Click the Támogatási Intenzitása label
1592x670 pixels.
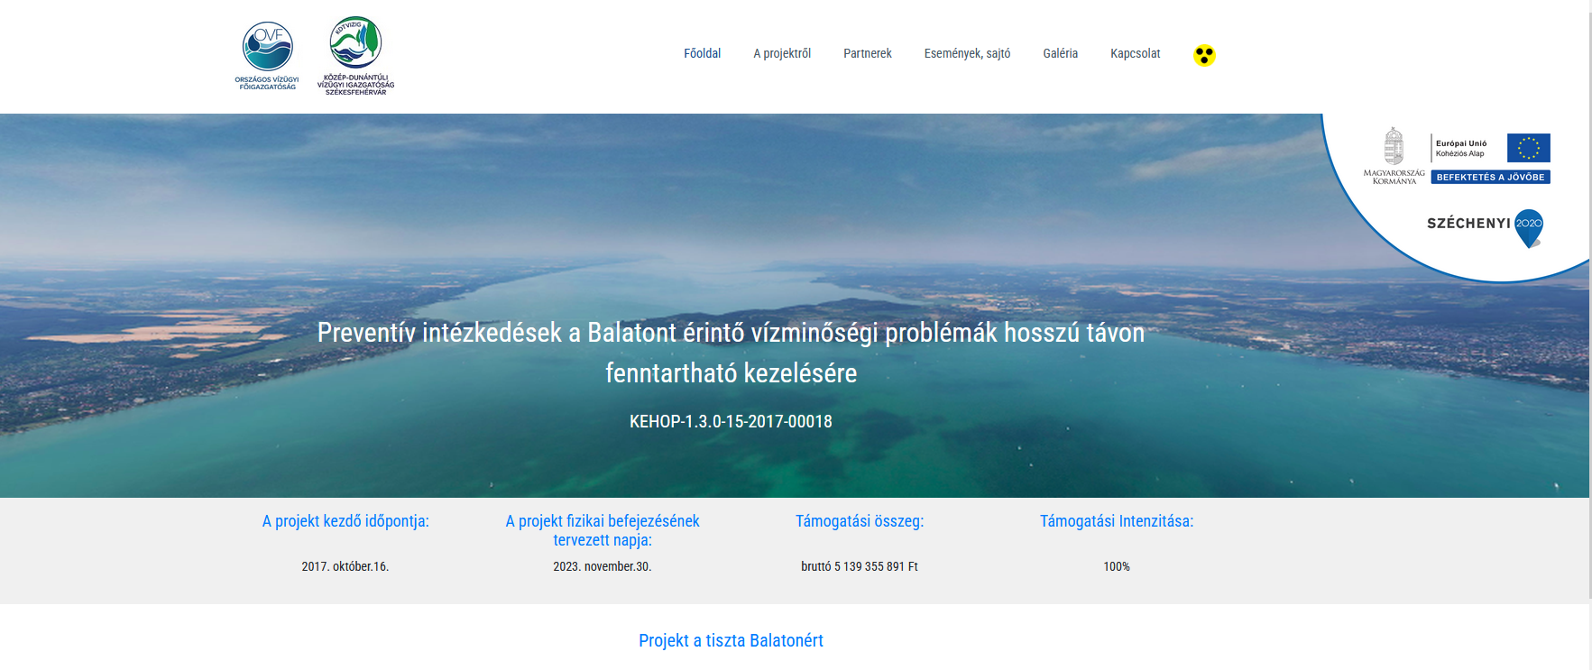coord(1117,521)
